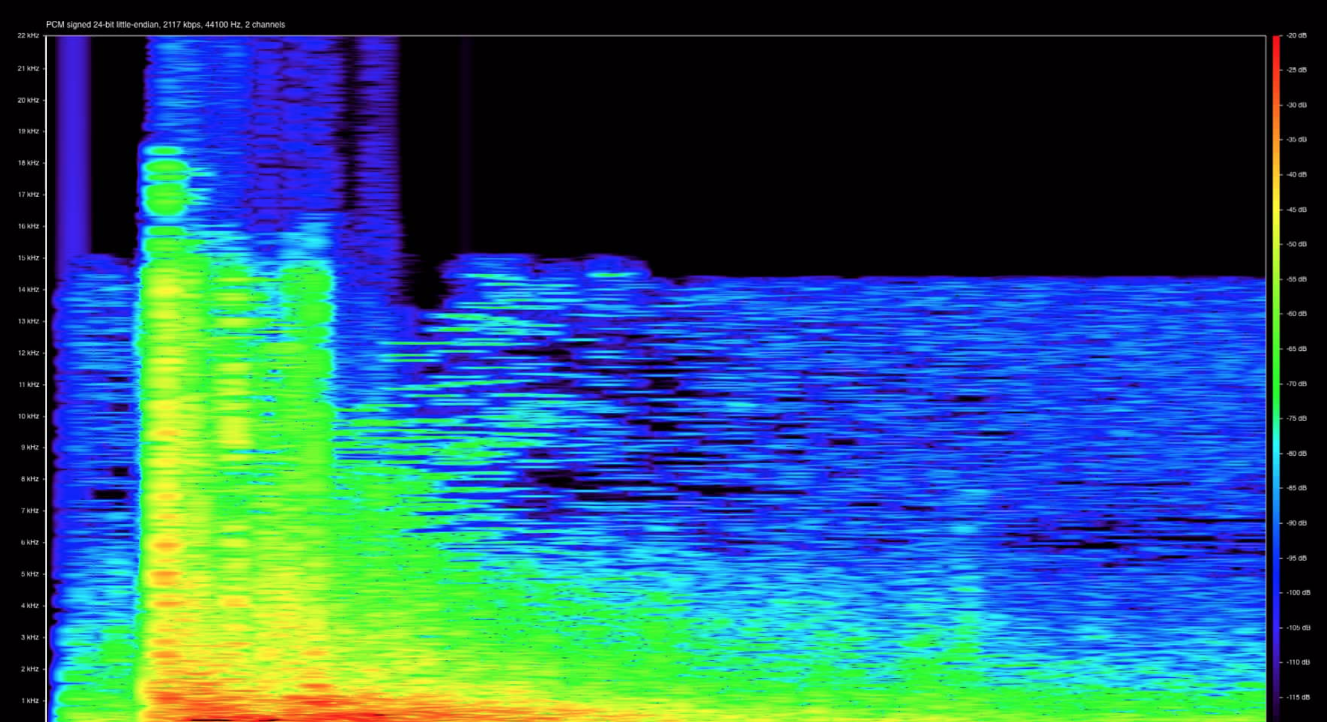Click the 20 kHz frequency axis label
1327x722 pixels.
[28, 100]
